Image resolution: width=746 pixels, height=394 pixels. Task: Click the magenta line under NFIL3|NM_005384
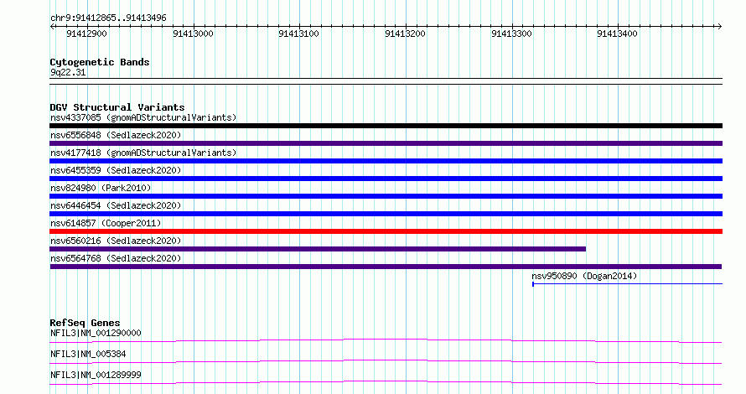pyautogui.click(x=386, y=361)
